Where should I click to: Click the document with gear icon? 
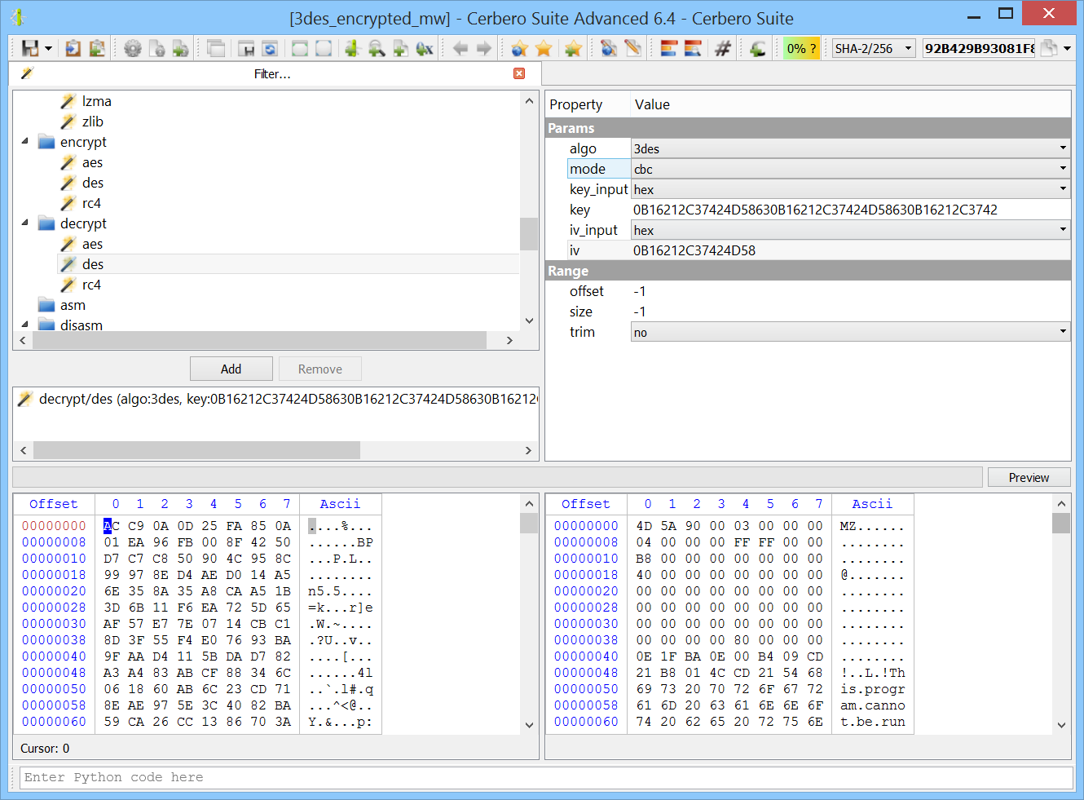pos(157,48)
